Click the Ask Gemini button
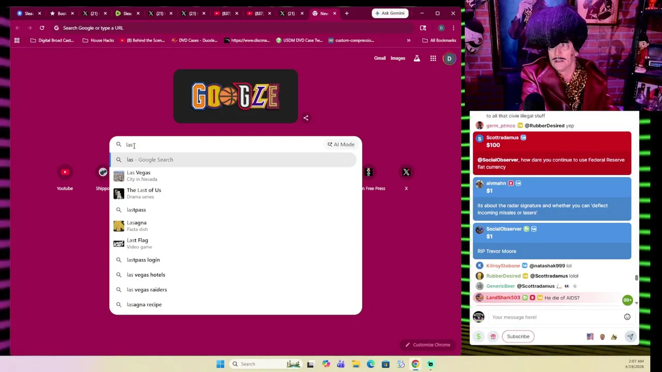This screenshot has width=662, height=372. pos(390,13)
